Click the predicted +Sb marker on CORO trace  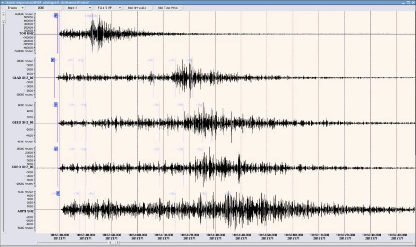click(x=180, y=149)
